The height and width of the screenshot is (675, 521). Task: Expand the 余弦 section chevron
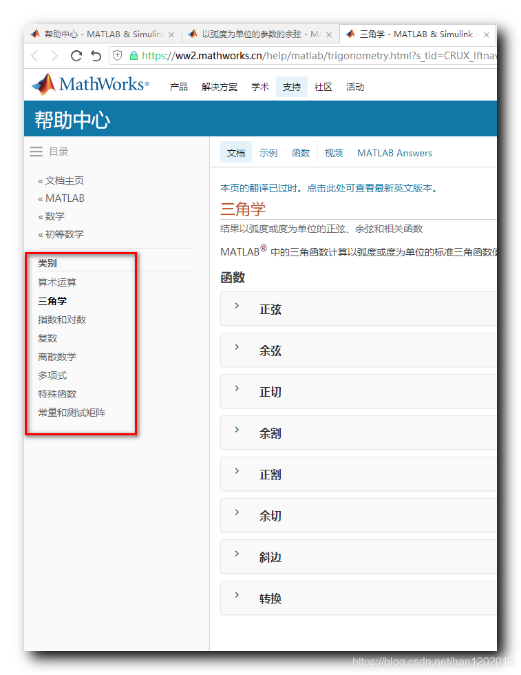click(237, 347)
